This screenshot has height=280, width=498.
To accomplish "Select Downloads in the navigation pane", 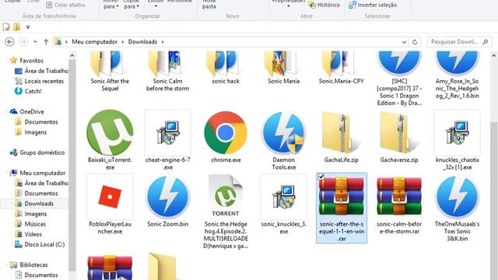I will tap(39, 204).
